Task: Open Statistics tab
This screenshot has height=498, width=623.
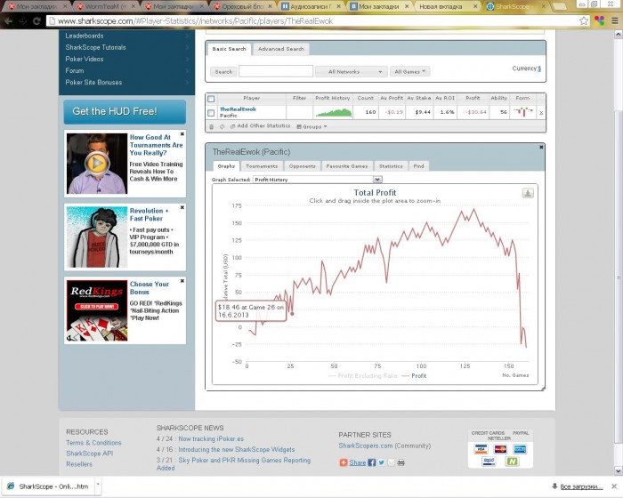Action: coord(391,166)
